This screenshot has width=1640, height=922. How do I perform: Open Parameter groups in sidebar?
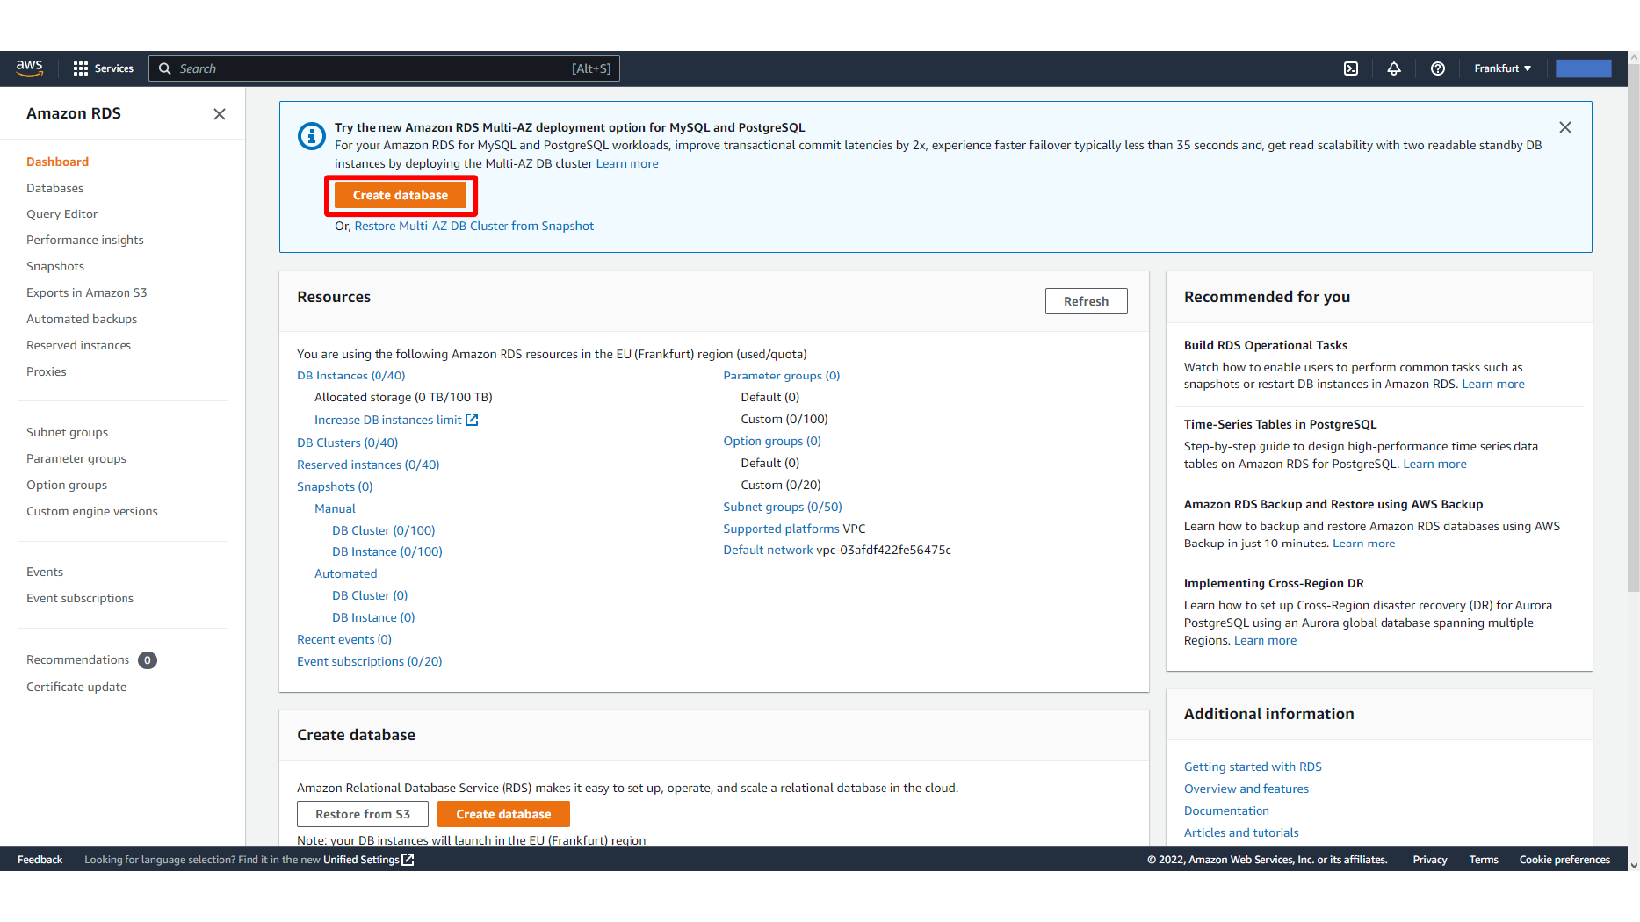[76, 459]
